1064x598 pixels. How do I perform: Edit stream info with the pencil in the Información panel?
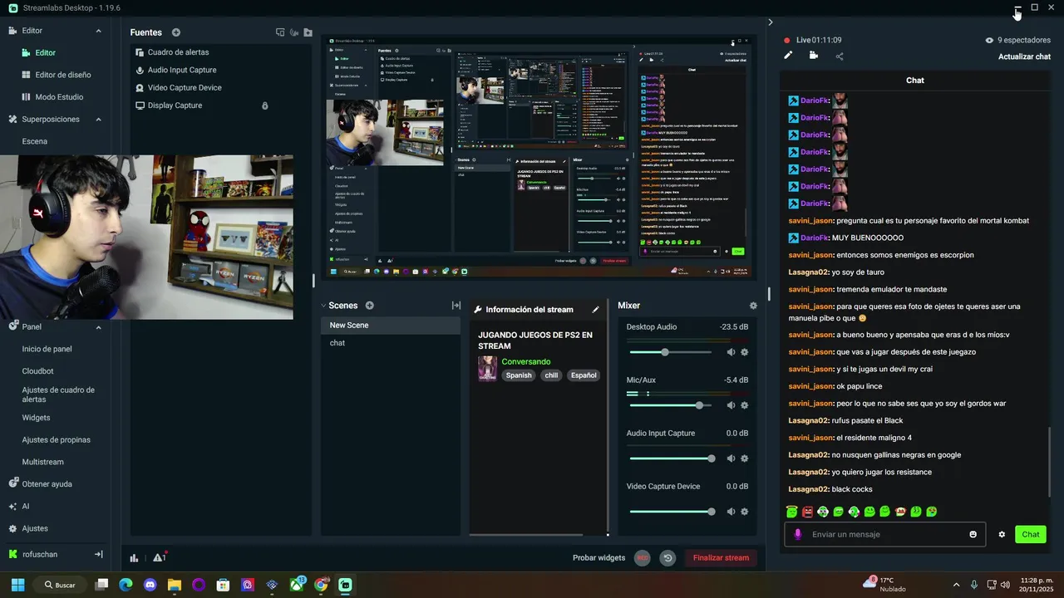point(595,310)
